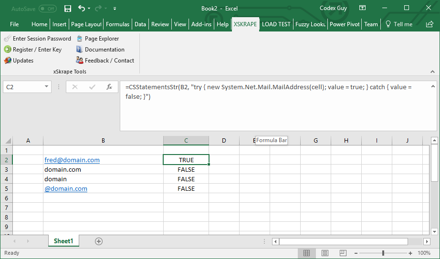
Task: Click vertical scrollbar up arrow
Action: pos(434,140)
